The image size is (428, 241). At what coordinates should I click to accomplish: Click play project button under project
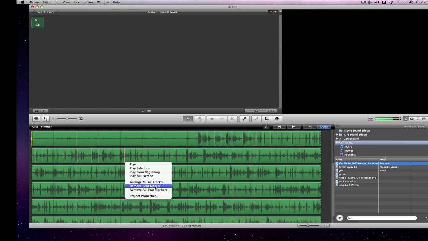pos(44,111)
